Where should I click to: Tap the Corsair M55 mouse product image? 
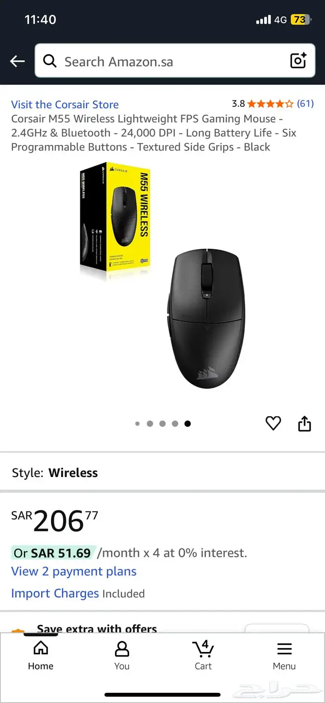(162, 276)
